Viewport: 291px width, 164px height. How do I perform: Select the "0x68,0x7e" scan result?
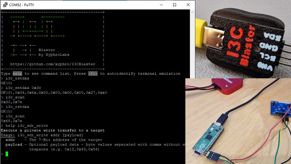tap(12, 121)
